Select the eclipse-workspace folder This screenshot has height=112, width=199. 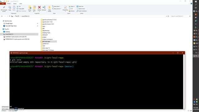click(48, 39)
